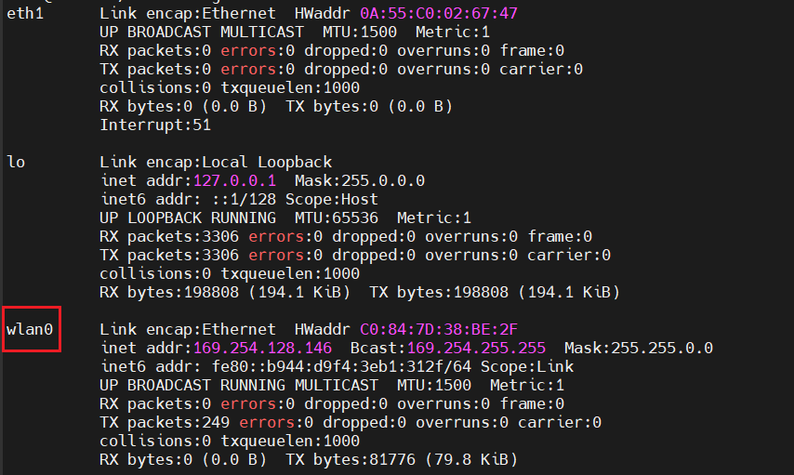The width and height of the screenshot is (794, 475).
Task: Click the Interrupt:51 text
Action: (x=155, y=125)
